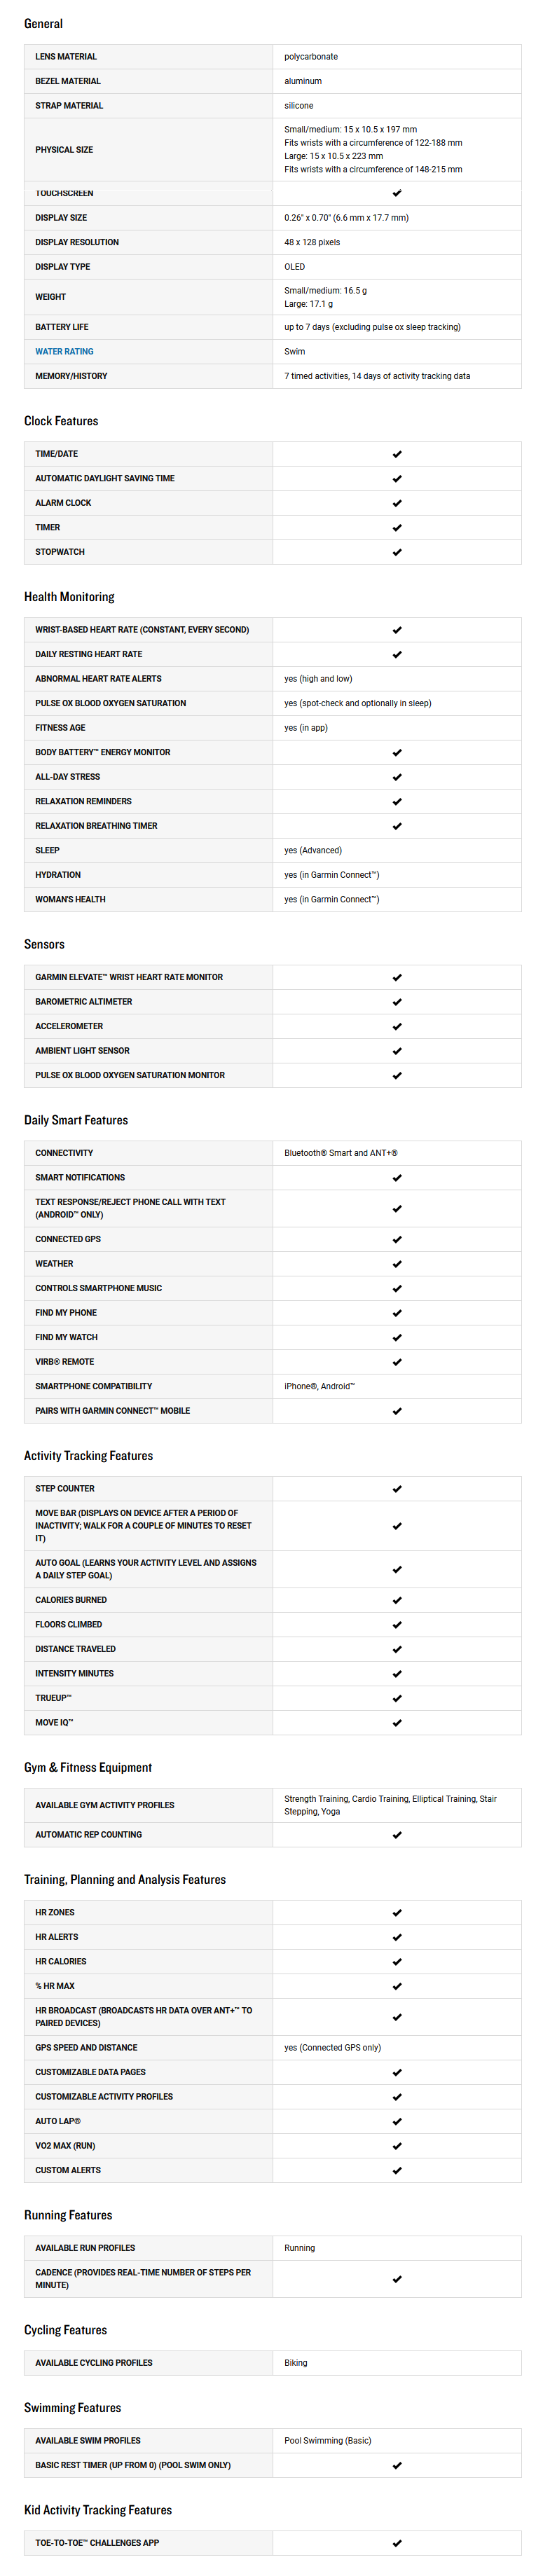
Task: Click the Find My Phone checkmark
Action: [x=397, y=1313]
